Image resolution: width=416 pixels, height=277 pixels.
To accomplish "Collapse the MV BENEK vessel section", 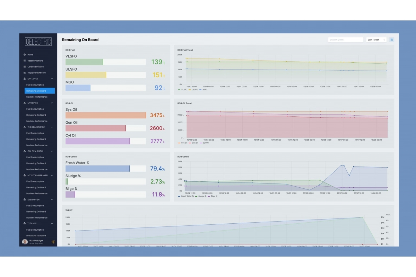I will 52,103.
